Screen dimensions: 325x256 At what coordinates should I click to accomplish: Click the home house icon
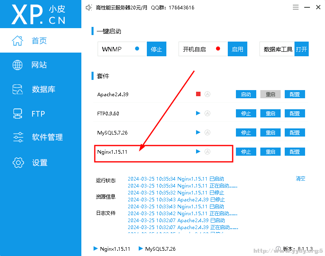tap(17, 40)
